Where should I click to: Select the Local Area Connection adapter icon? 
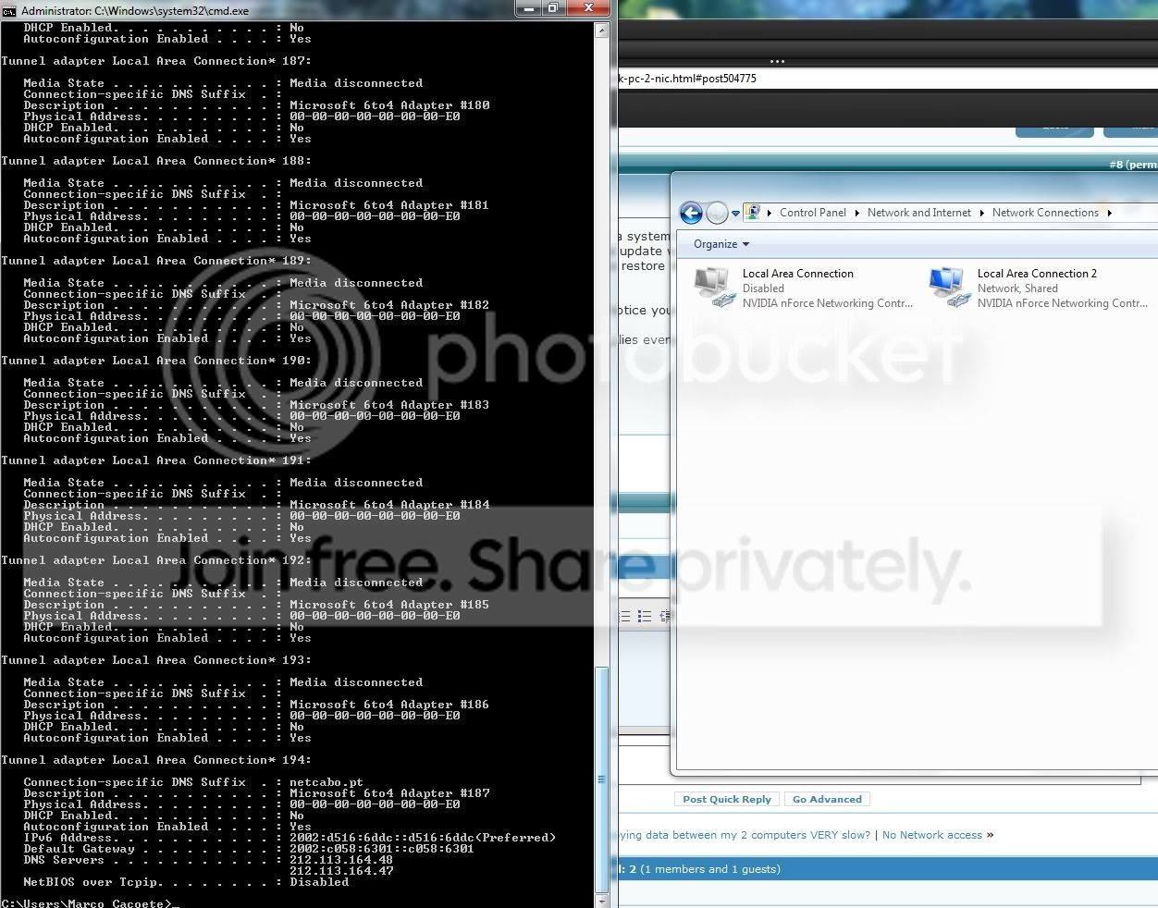pos(713,288)
